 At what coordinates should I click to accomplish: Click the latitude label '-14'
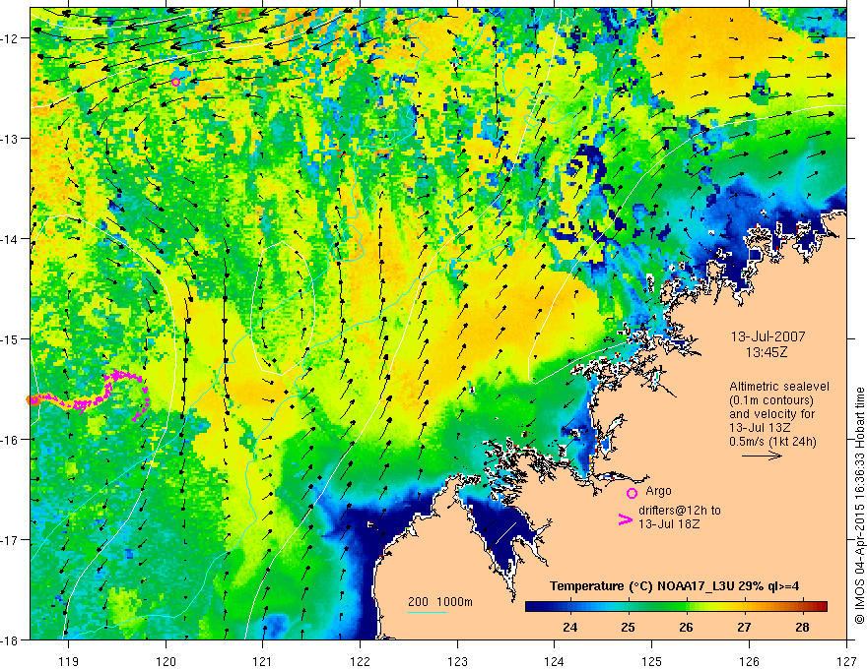point(10,239)
